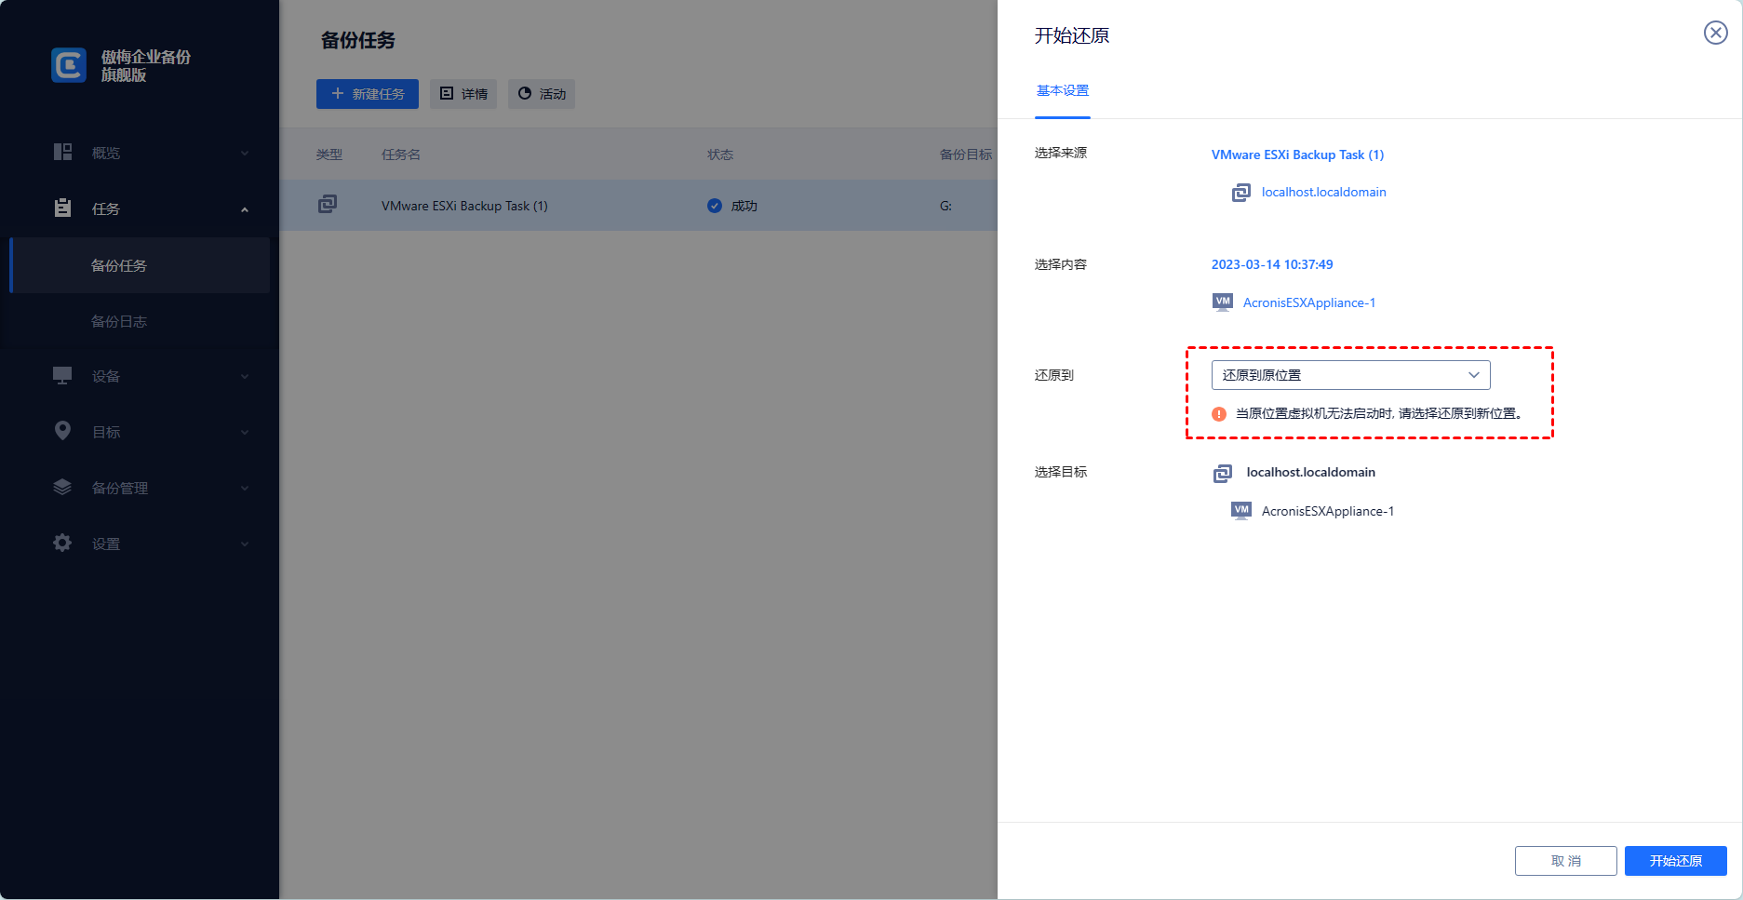Close the restore panel with X icon
The width and height of the screenshot is (1743, 900).
pos(1716,33)
